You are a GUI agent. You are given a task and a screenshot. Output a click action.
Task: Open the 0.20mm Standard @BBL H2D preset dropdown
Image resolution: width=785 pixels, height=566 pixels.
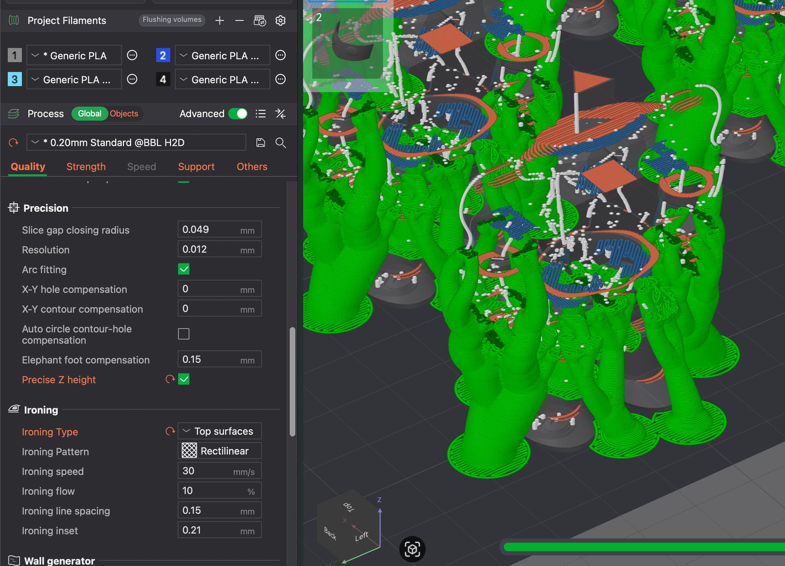coord(137,143)
